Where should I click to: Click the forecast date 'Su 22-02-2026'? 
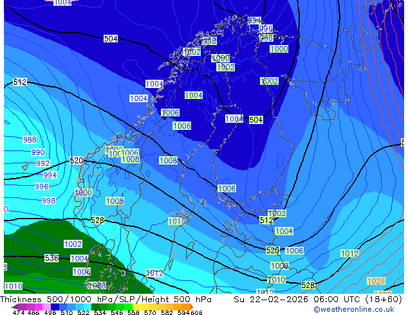271,300
